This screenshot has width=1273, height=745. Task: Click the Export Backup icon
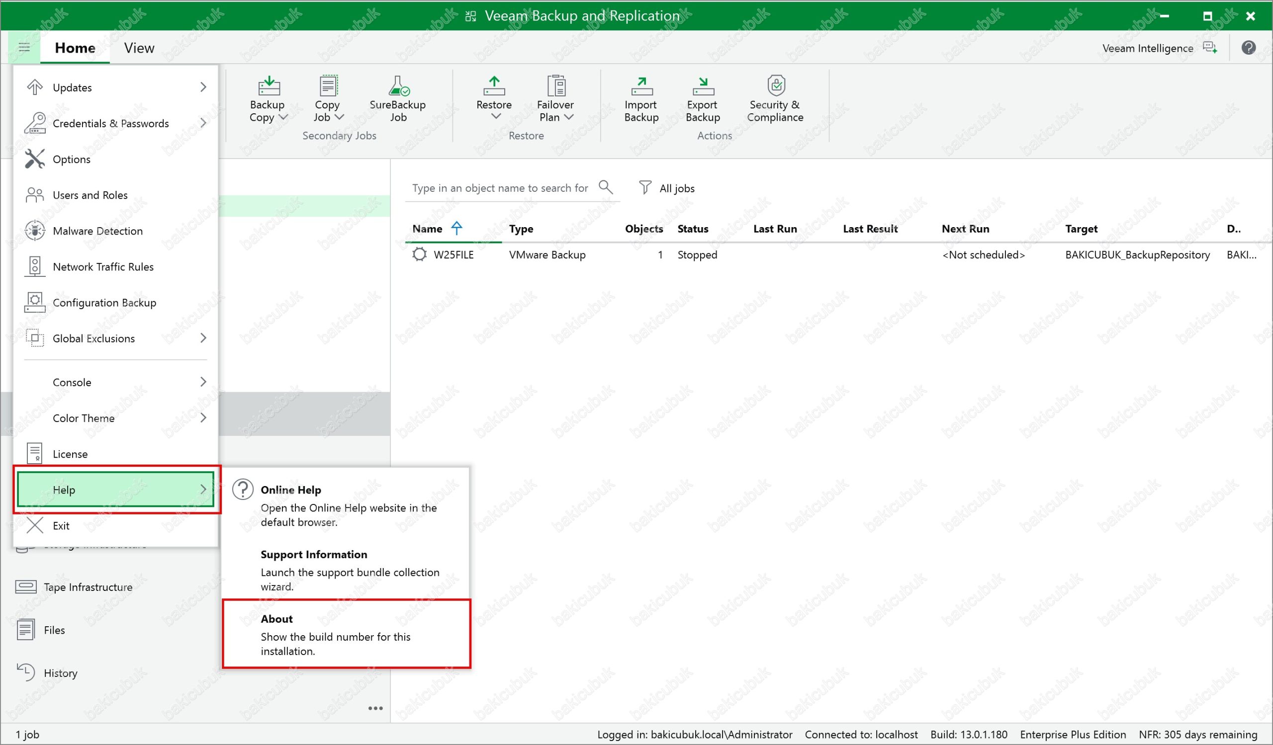click(703, 86)
